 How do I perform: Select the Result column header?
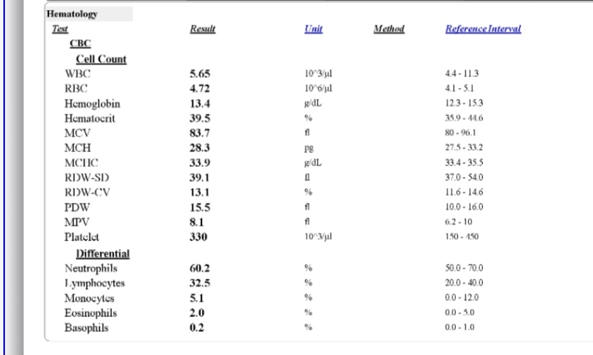[x=202, y=29]
